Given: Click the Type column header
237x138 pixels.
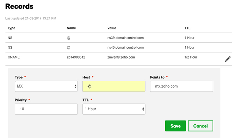Looking at the screenshot, I should point(12,28).
